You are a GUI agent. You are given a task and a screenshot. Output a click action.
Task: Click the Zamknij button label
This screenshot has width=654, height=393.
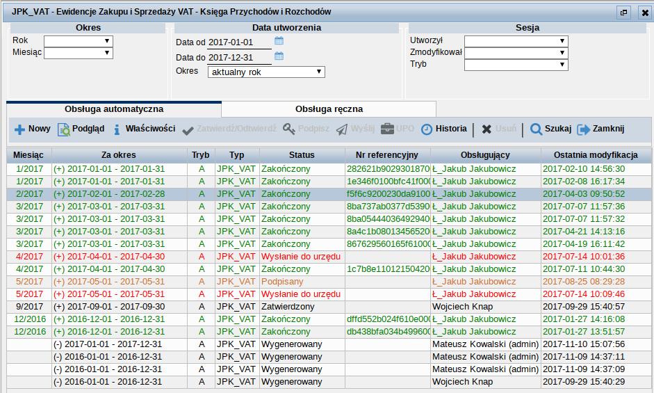pyautogui.click(x=608, y=129)
